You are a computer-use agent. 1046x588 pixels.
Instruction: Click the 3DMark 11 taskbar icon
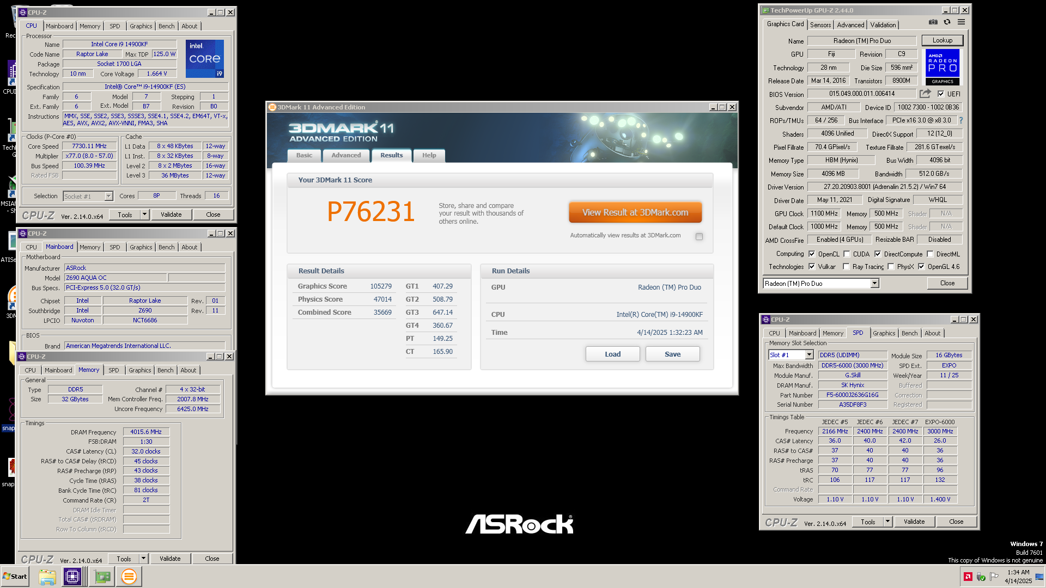[129, 577]
